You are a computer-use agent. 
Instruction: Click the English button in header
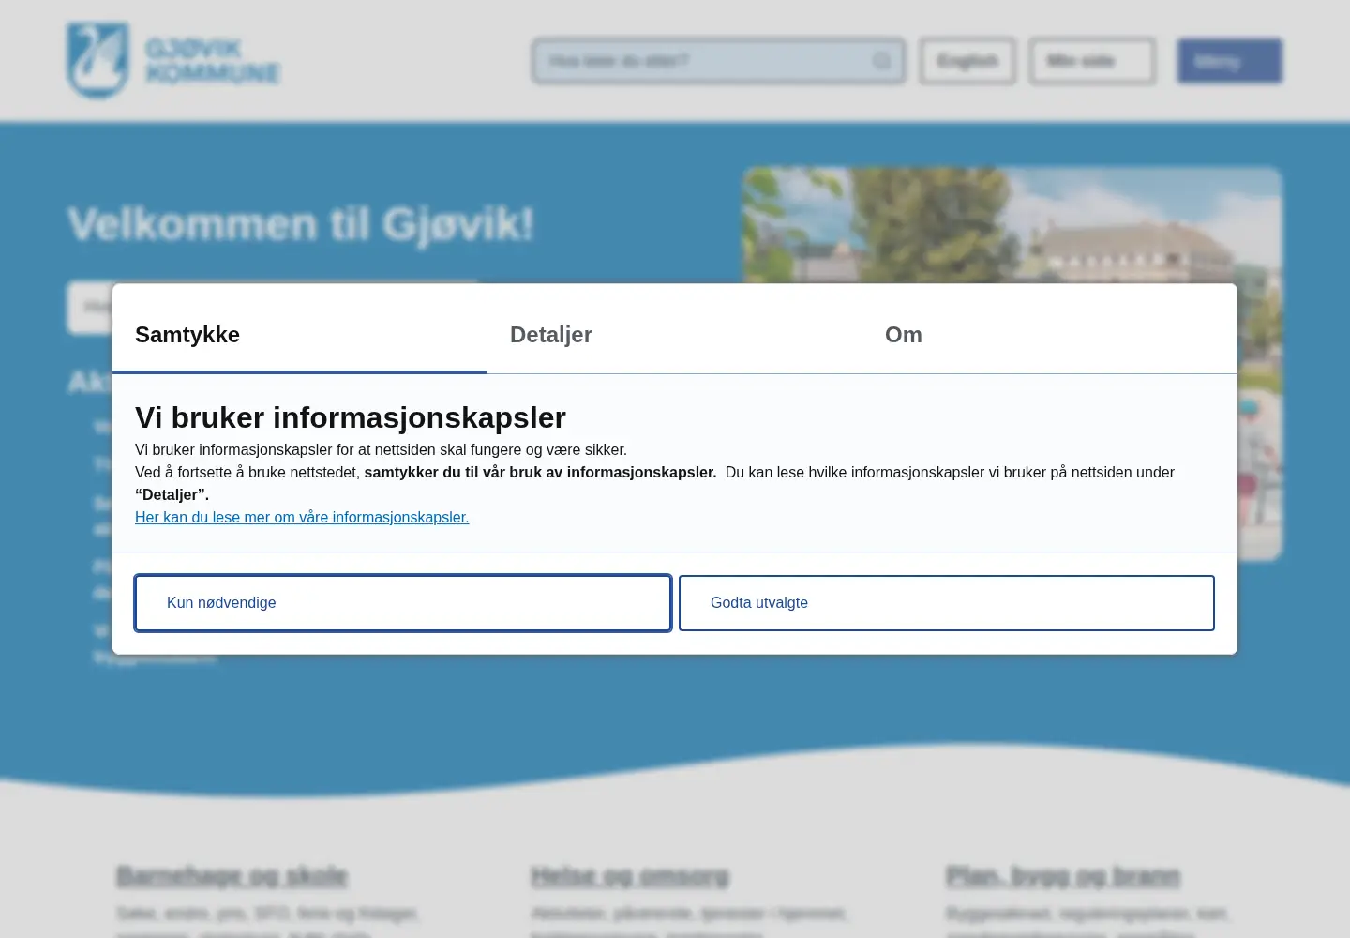[967, 61]
